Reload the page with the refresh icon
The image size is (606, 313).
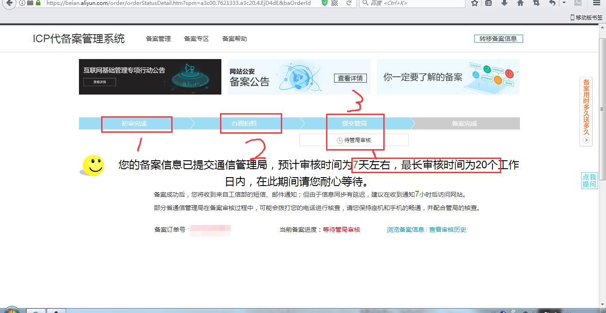[349, 4]
